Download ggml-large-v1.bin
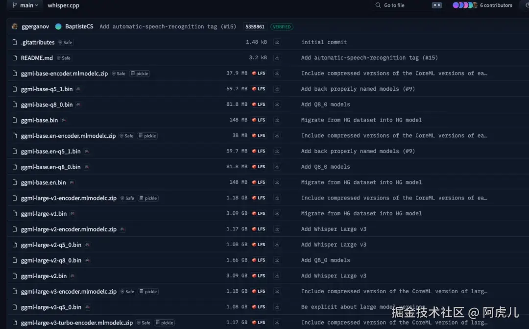 (x=277, y=213)
